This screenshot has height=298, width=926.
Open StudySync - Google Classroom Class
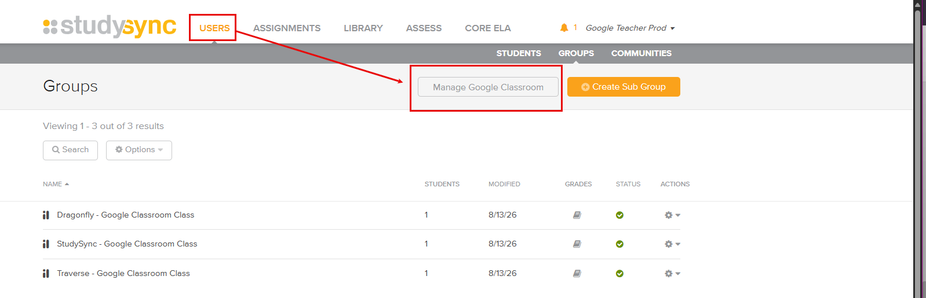click(127, 244)
